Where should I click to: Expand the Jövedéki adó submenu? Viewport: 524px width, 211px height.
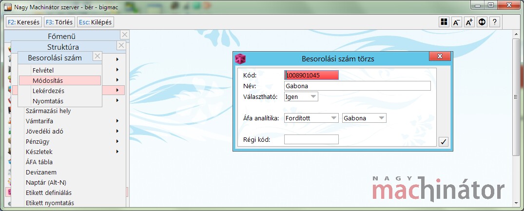117,131
